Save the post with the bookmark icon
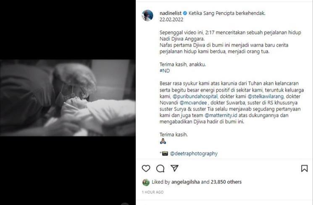The height and width of the screenshot is (205, 313). [x=304, y=169]
